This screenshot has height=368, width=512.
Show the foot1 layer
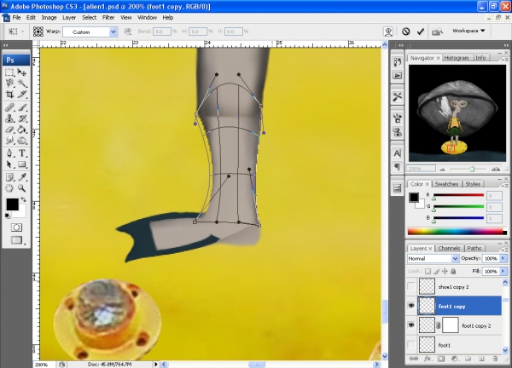[x=411, y=344]
